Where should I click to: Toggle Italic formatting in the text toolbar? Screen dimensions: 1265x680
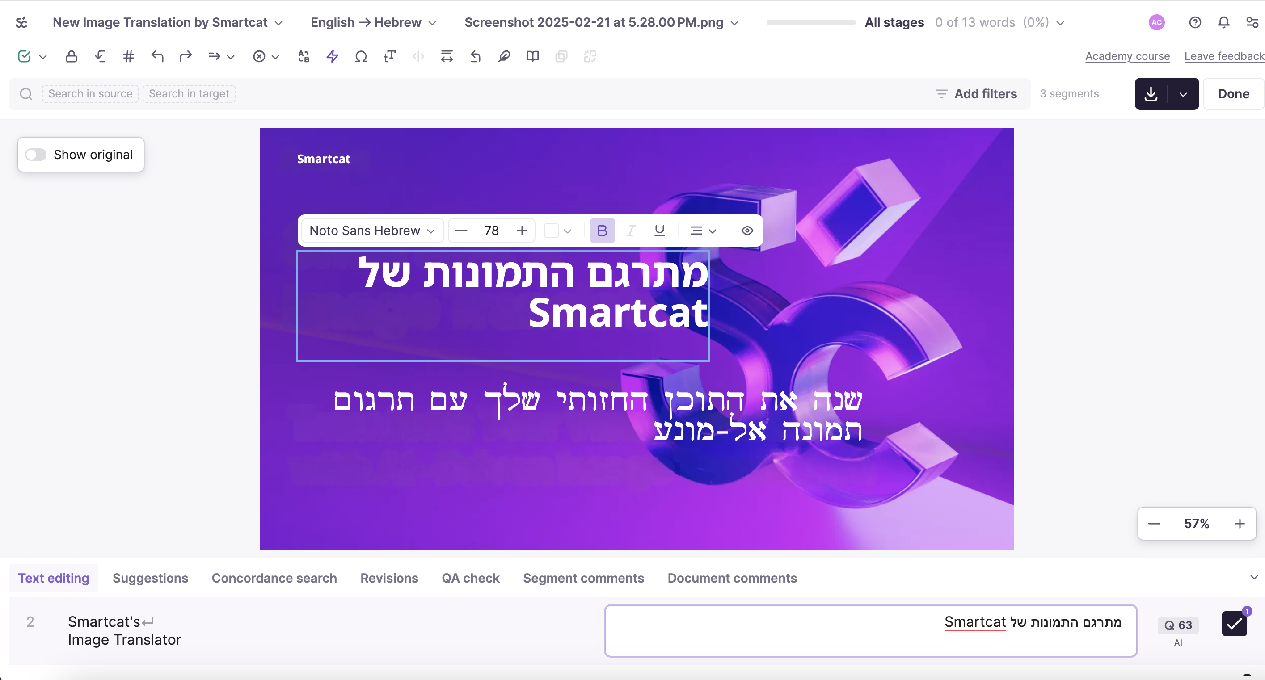[631, 231]
